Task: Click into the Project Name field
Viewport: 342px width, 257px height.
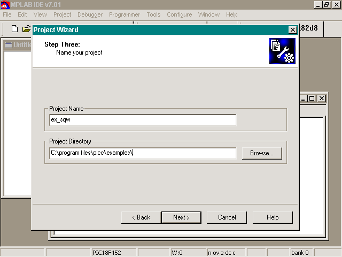Action: [142, 120]
